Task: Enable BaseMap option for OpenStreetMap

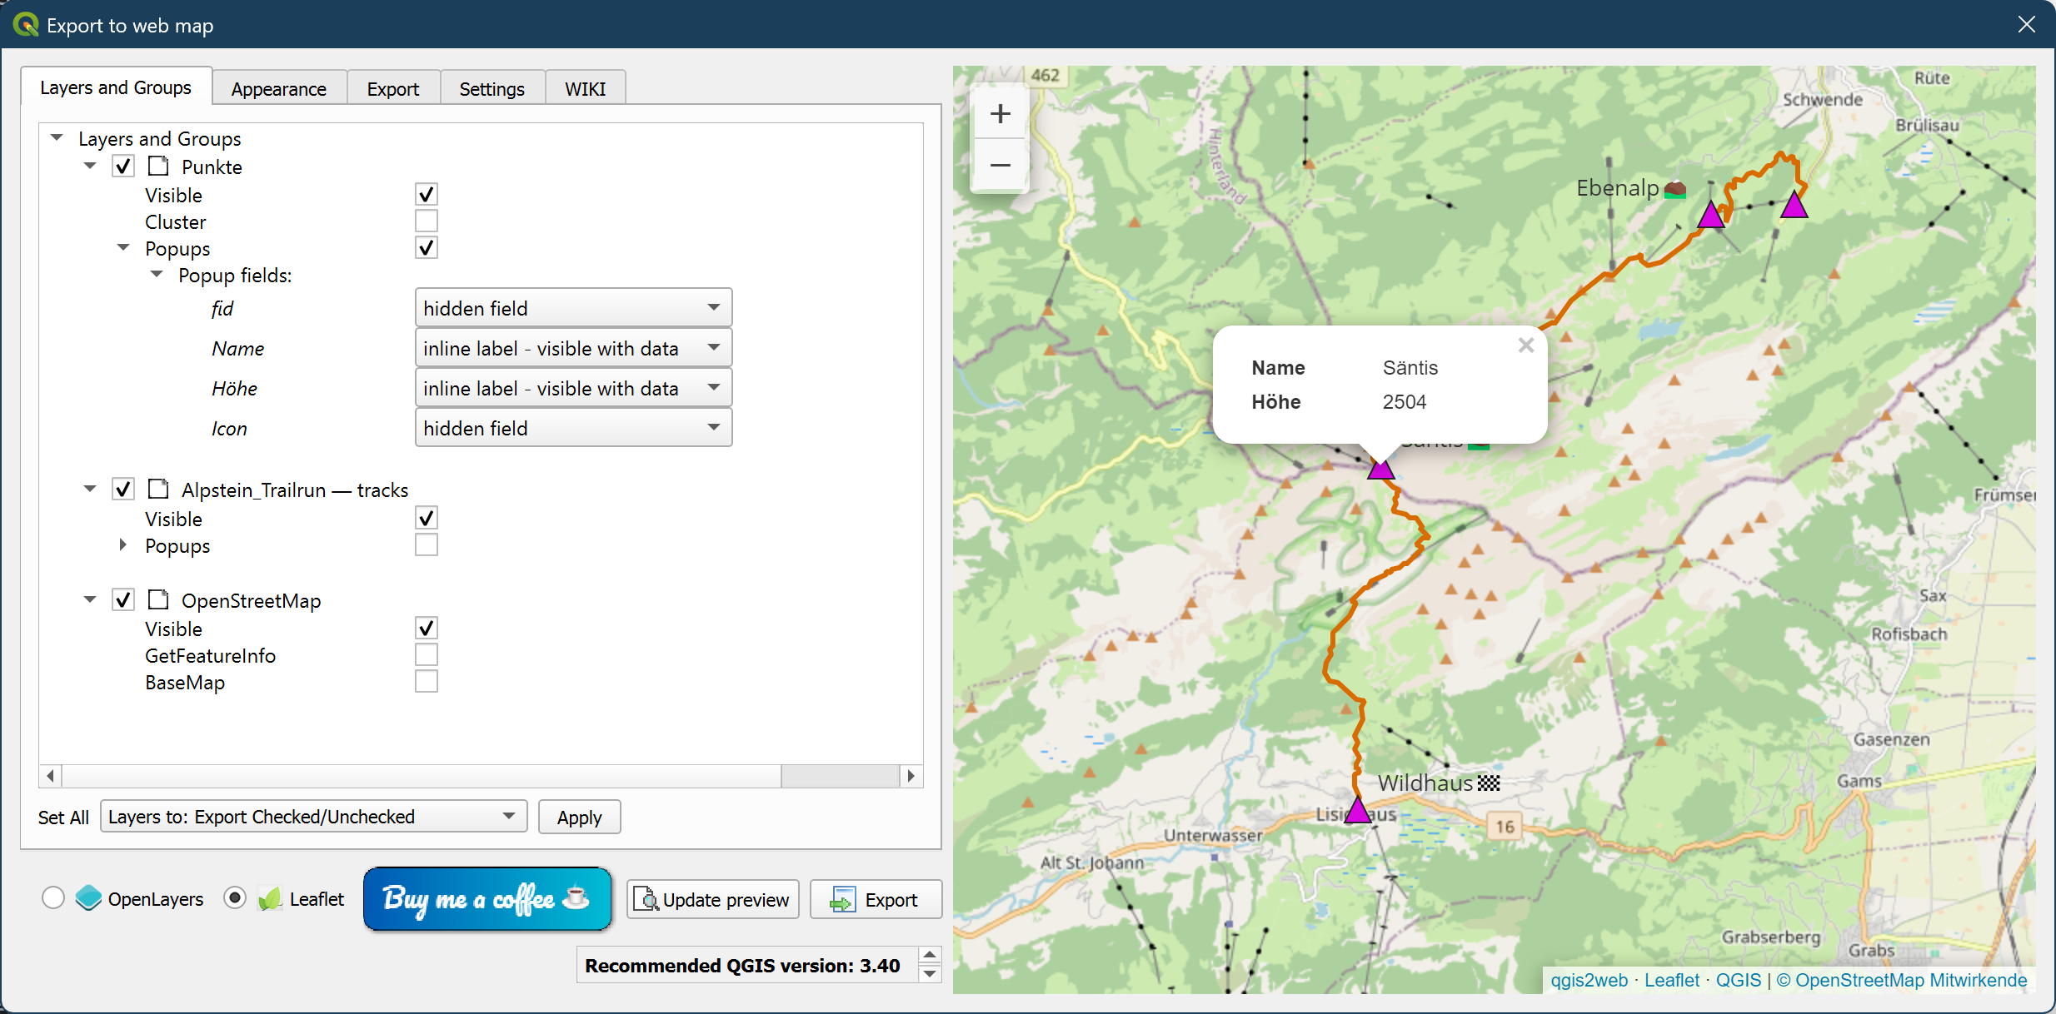Action: [426, 682]
